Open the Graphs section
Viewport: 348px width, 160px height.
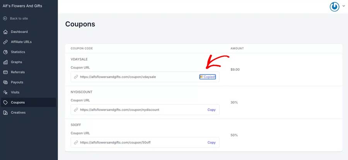[x=28, y=62]
